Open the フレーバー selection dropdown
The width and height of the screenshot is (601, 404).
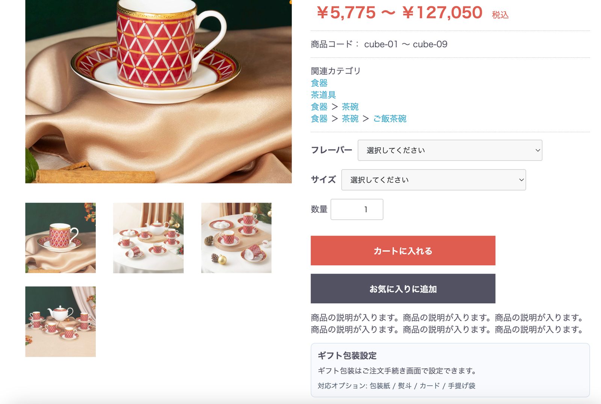(450, 150)
